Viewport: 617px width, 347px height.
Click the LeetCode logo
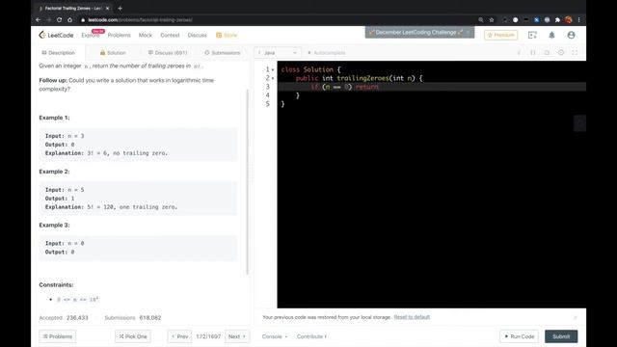[56, 35]
